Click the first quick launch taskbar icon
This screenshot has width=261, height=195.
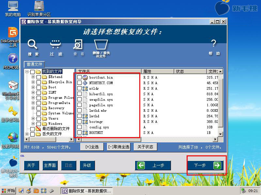(21, 191)
